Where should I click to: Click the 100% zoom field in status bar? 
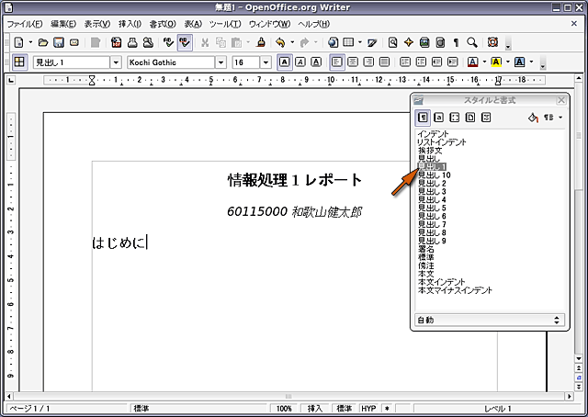[284, 408]
